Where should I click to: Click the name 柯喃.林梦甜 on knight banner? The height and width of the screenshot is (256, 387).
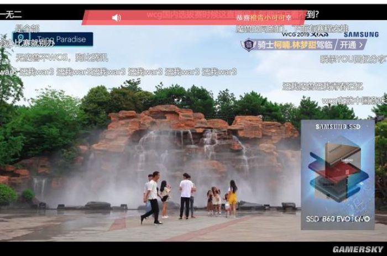pyautogui.click(x=295, y=45)
